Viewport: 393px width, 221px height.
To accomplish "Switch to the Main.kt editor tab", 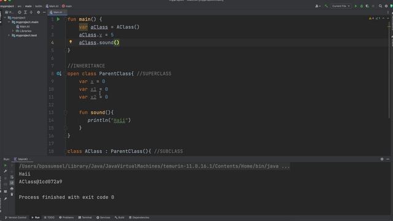I will click(x=56, y=12).
